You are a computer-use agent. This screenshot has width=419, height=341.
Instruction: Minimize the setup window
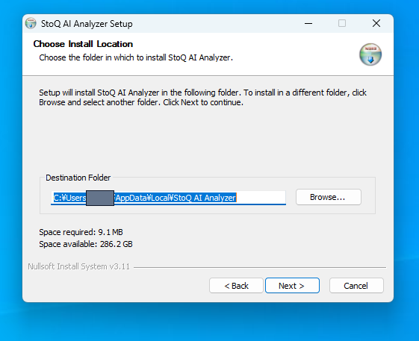tap(308, 23)
